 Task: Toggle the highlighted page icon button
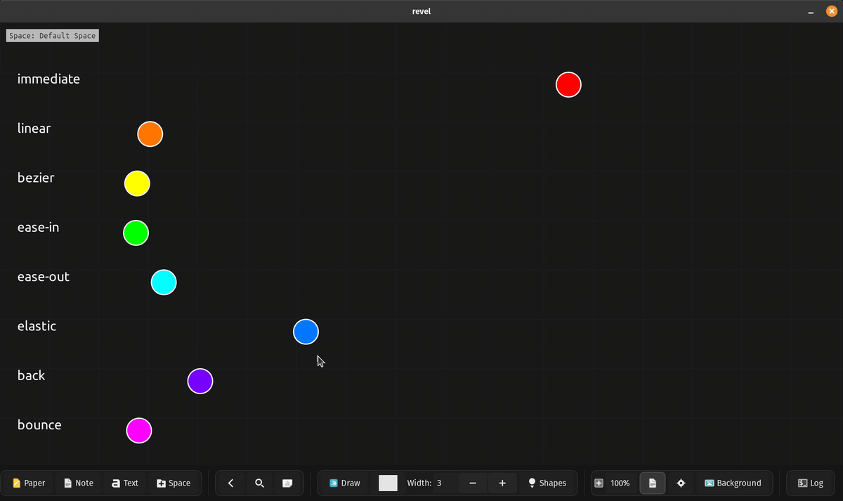652,483
